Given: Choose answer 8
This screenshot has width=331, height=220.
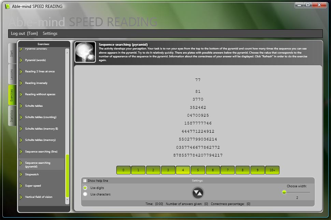Looking at the screenshot, I should click(243, 170).
